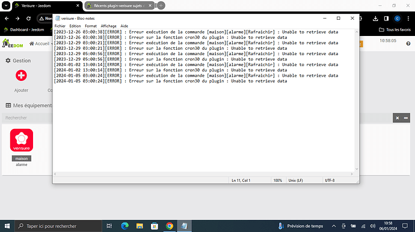Click the Windows Start button
415x232 pixels.
(x=7, y=226)
